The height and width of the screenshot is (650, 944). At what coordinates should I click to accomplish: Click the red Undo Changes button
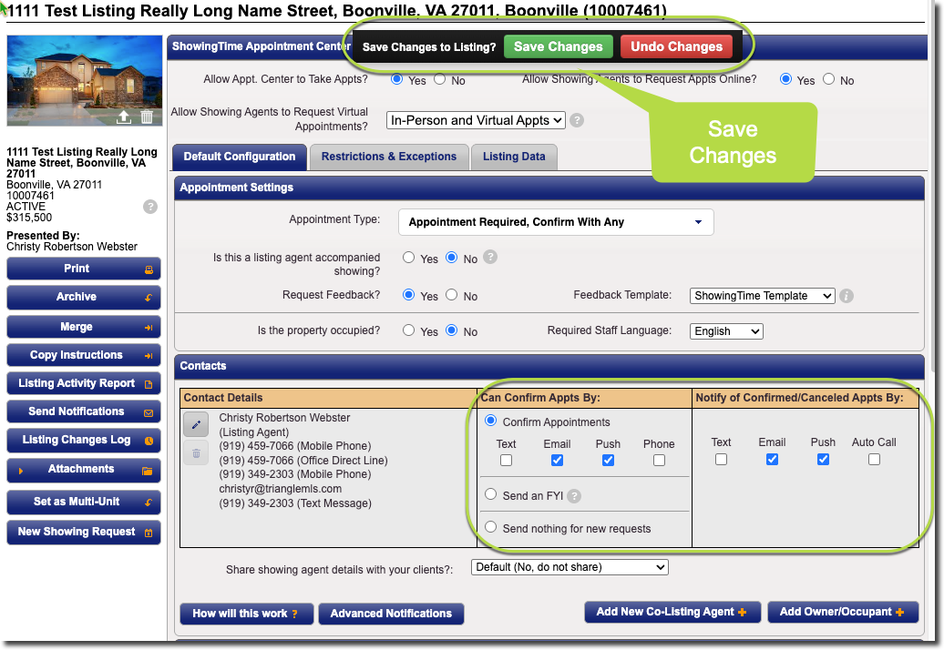pyautogui.click(x=677, y=47)
